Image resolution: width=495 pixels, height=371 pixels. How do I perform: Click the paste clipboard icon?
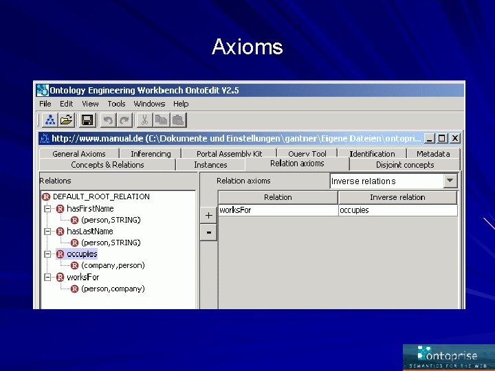pos(178,120)
